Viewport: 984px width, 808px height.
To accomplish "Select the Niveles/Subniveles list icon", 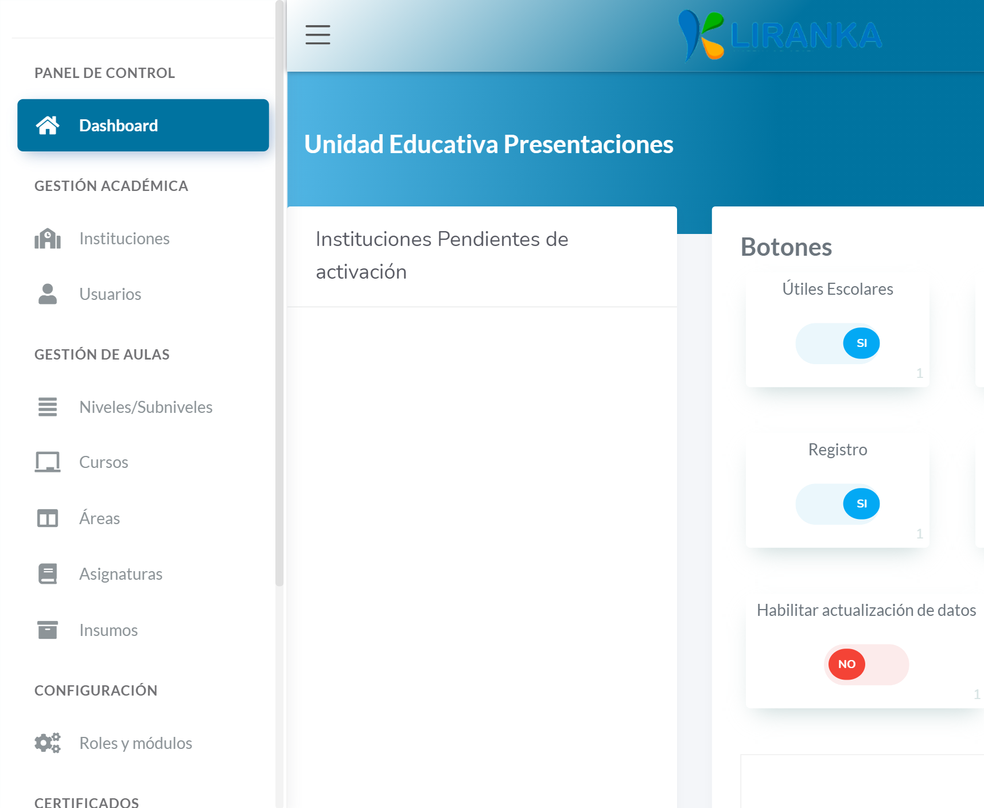I will pyautogui.click(x=47, y=407).
